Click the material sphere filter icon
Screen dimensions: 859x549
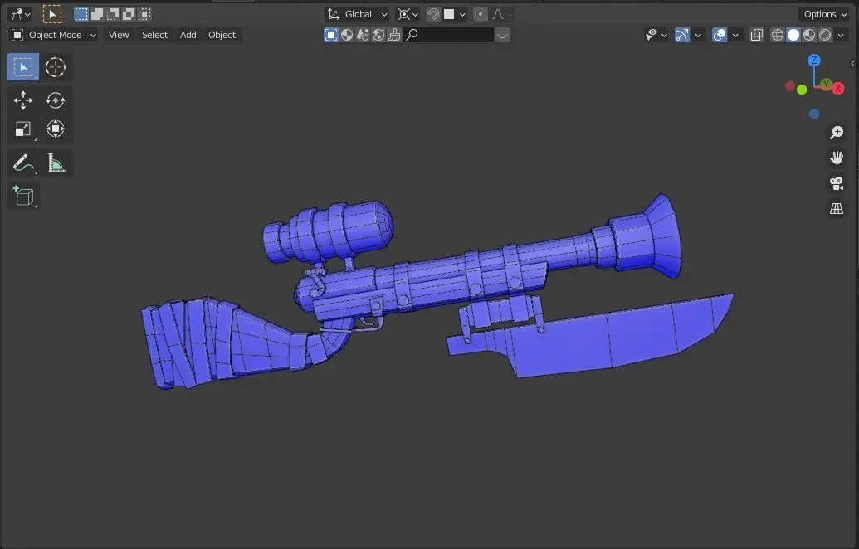click(347, 35)
